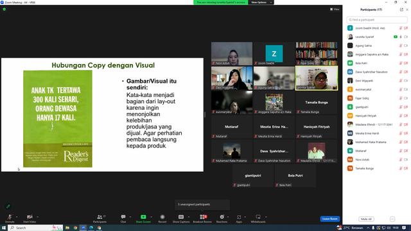
Task: Open the Windows Start menu
Action: point(4,228)
